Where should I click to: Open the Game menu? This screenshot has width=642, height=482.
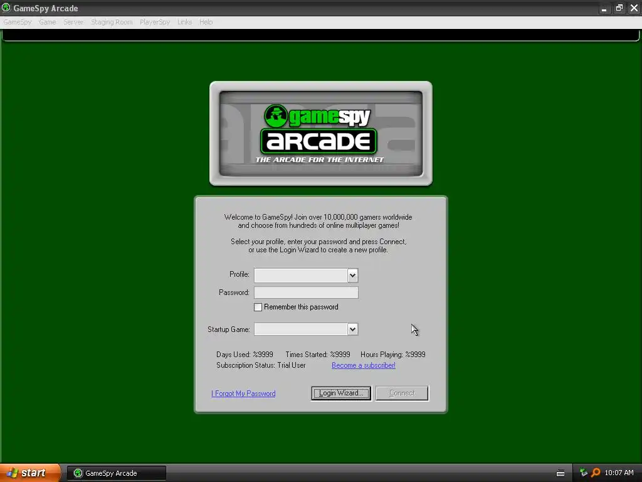(48, 22)
